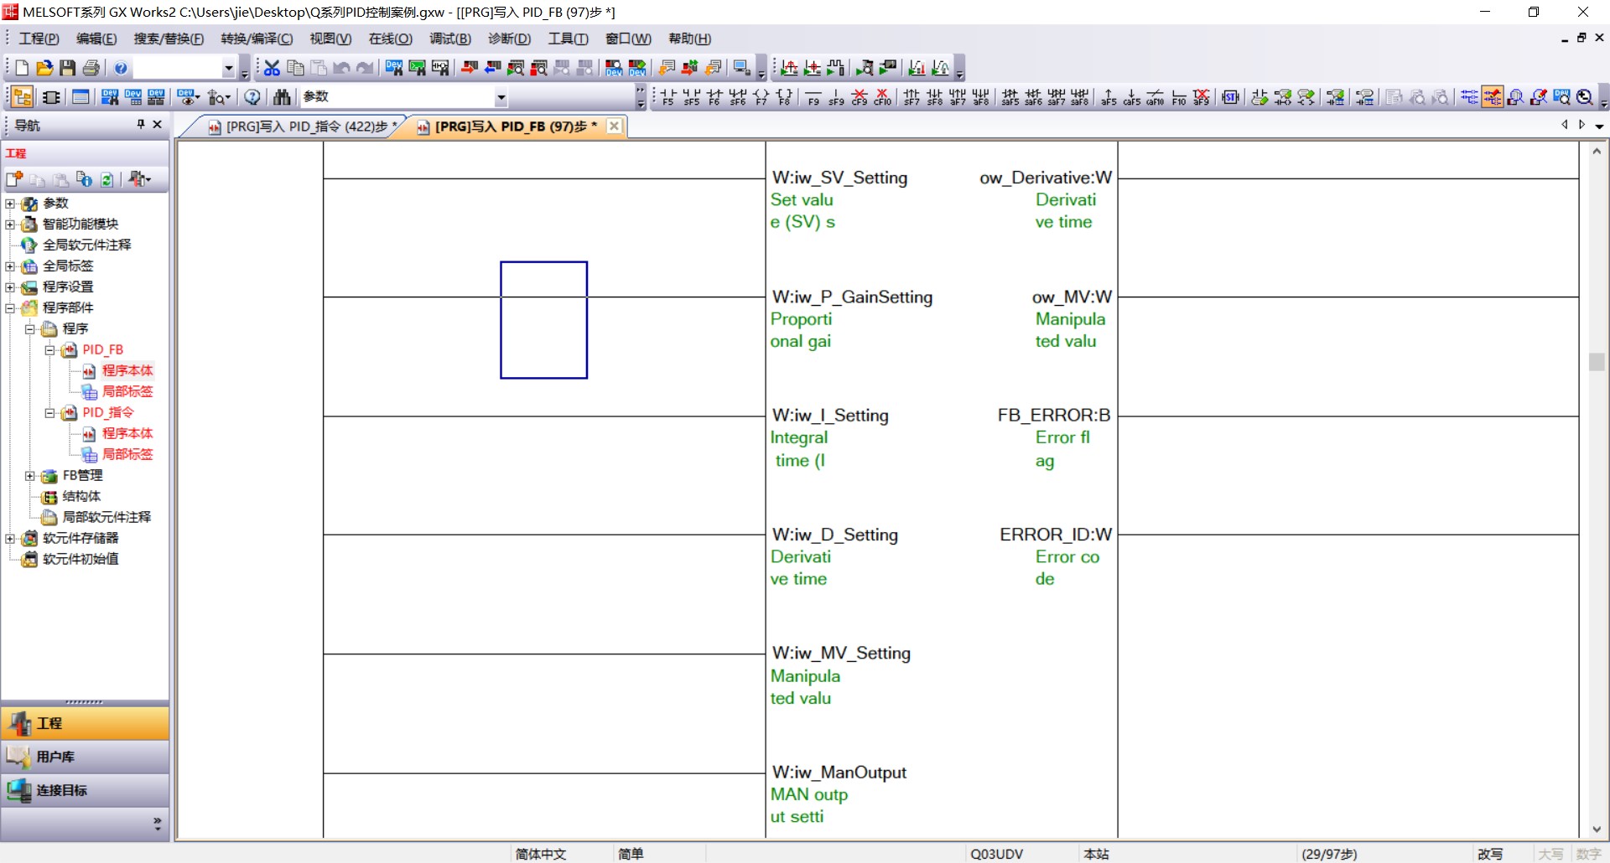Click the vertical scrollbar thumb in editor
1610x863 pixels.
[1596, 362]
